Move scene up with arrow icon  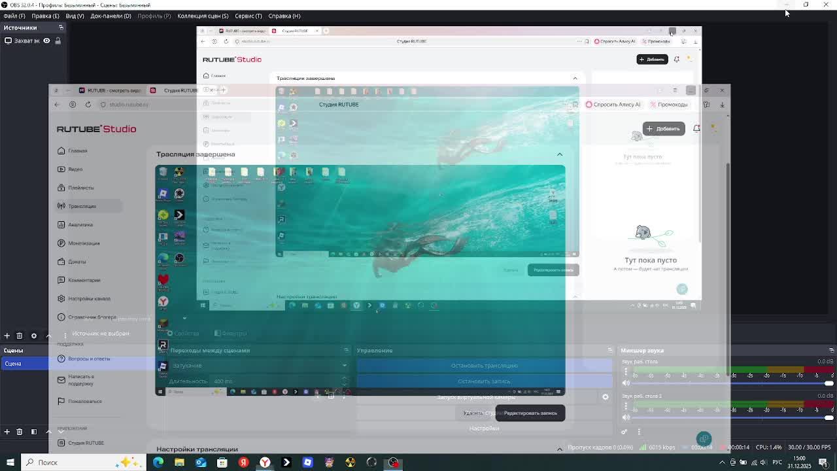point(48,432)
